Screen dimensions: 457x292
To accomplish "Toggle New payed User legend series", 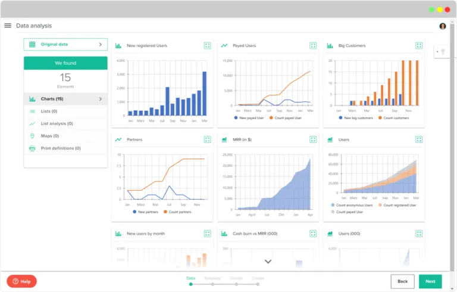I will 249,118.
